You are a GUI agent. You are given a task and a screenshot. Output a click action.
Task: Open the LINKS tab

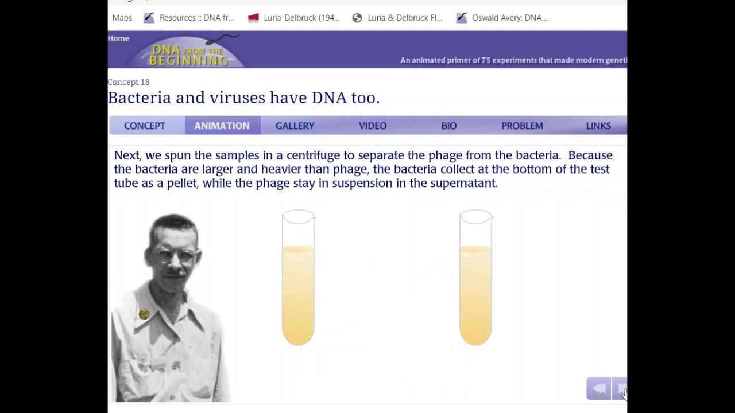point(598,126)
